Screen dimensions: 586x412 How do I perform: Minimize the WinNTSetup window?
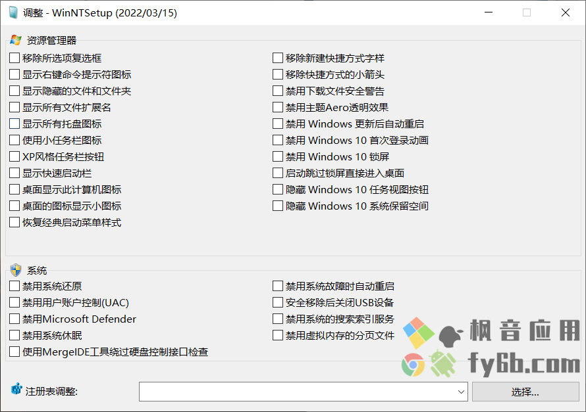click(489, 12)
